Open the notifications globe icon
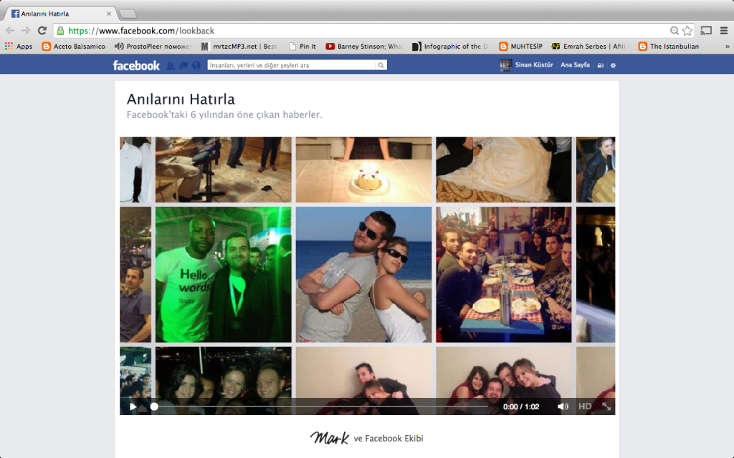 pyautogui.click(x=196, y=64)
